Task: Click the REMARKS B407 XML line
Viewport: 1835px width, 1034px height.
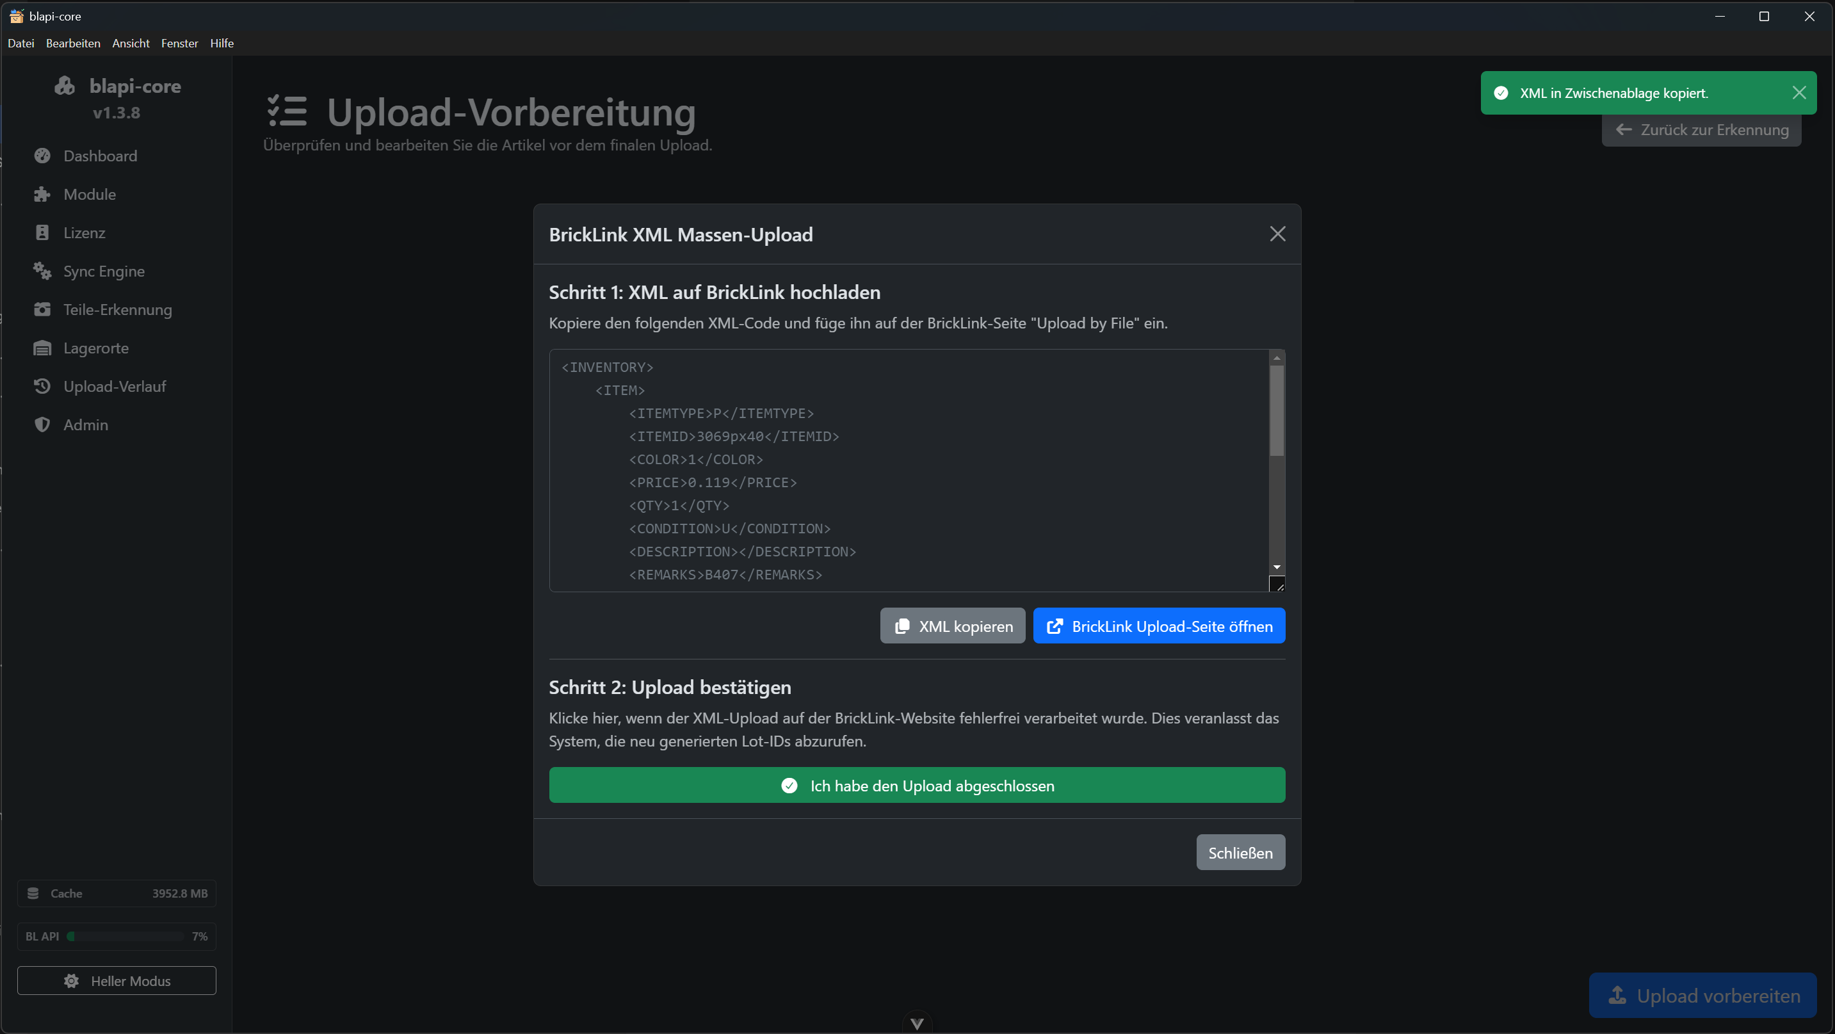Action: 725,575
